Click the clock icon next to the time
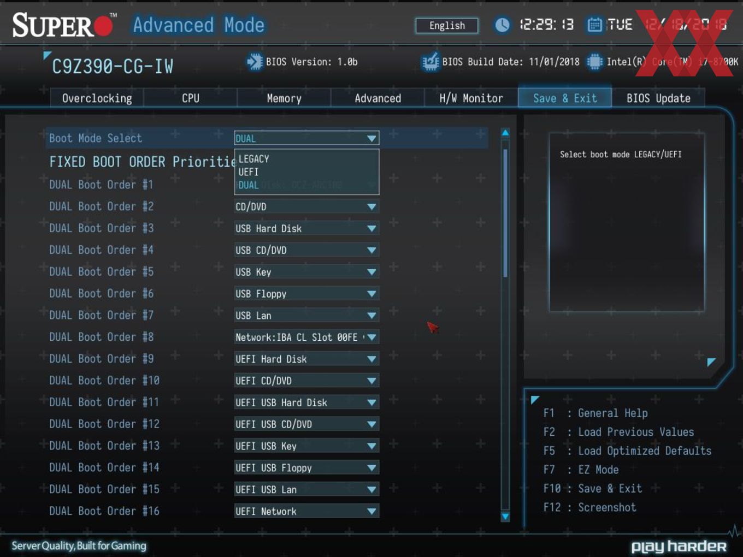 click(502, 25)
